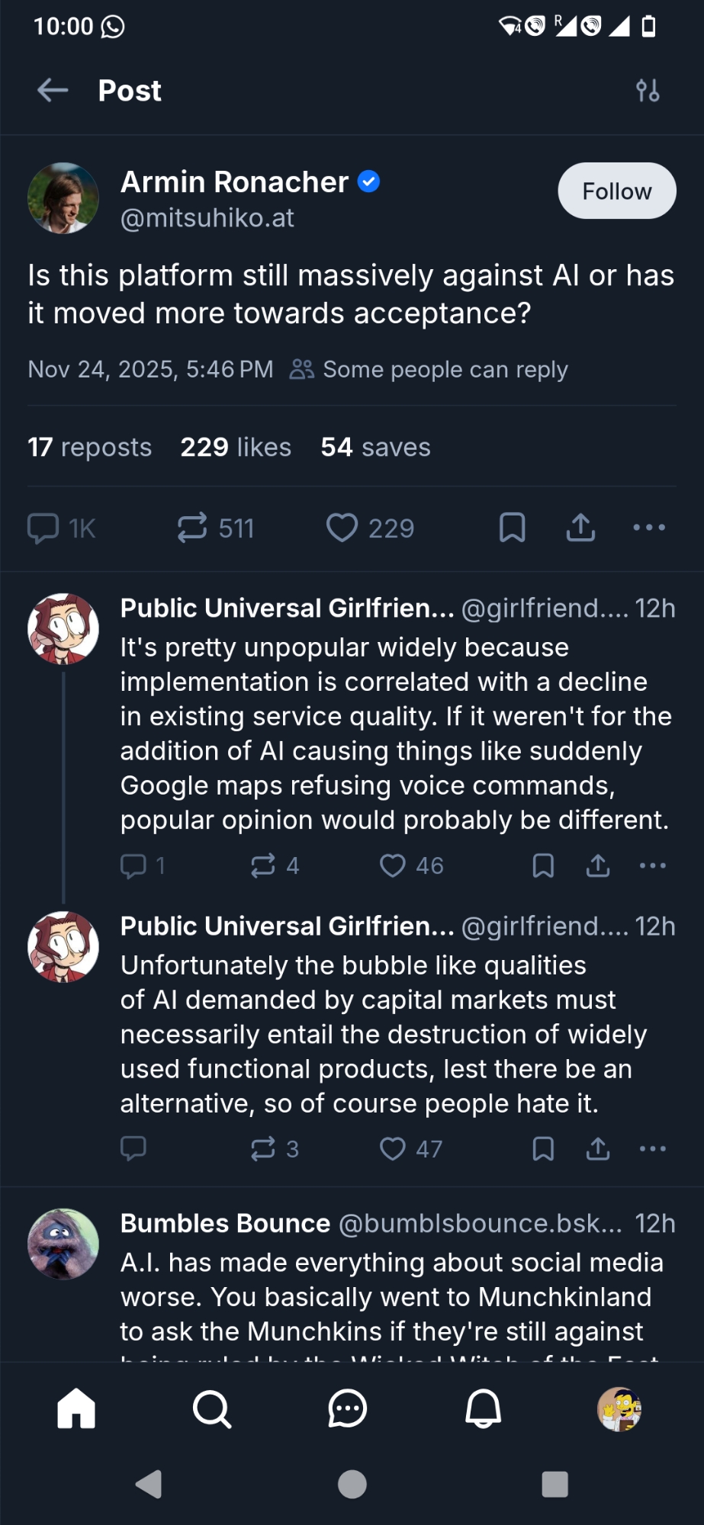Open chat messages in bottom navigation
The width and height of the screenshot is (704, 1525).
pos(348,1408)
